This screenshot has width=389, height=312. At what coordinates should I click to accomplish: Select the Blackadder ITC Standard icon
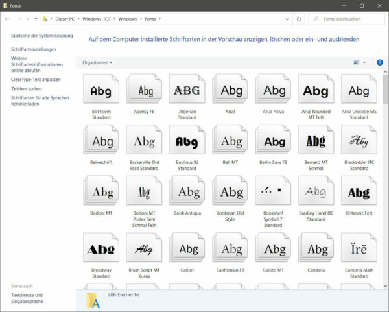(359, 139)
